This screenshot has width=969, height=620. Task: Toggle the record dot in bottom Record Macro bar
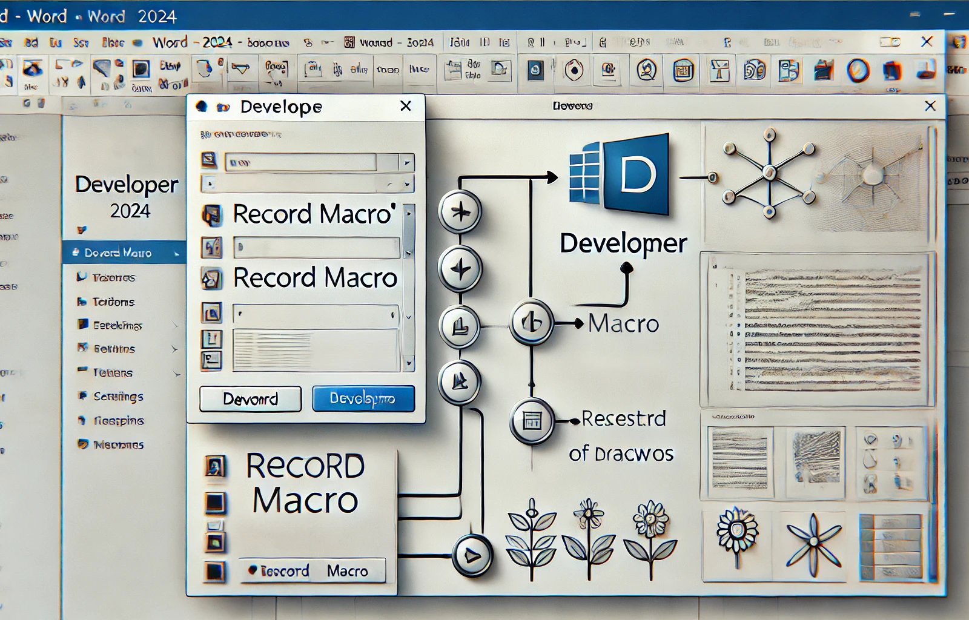[253, 570]
